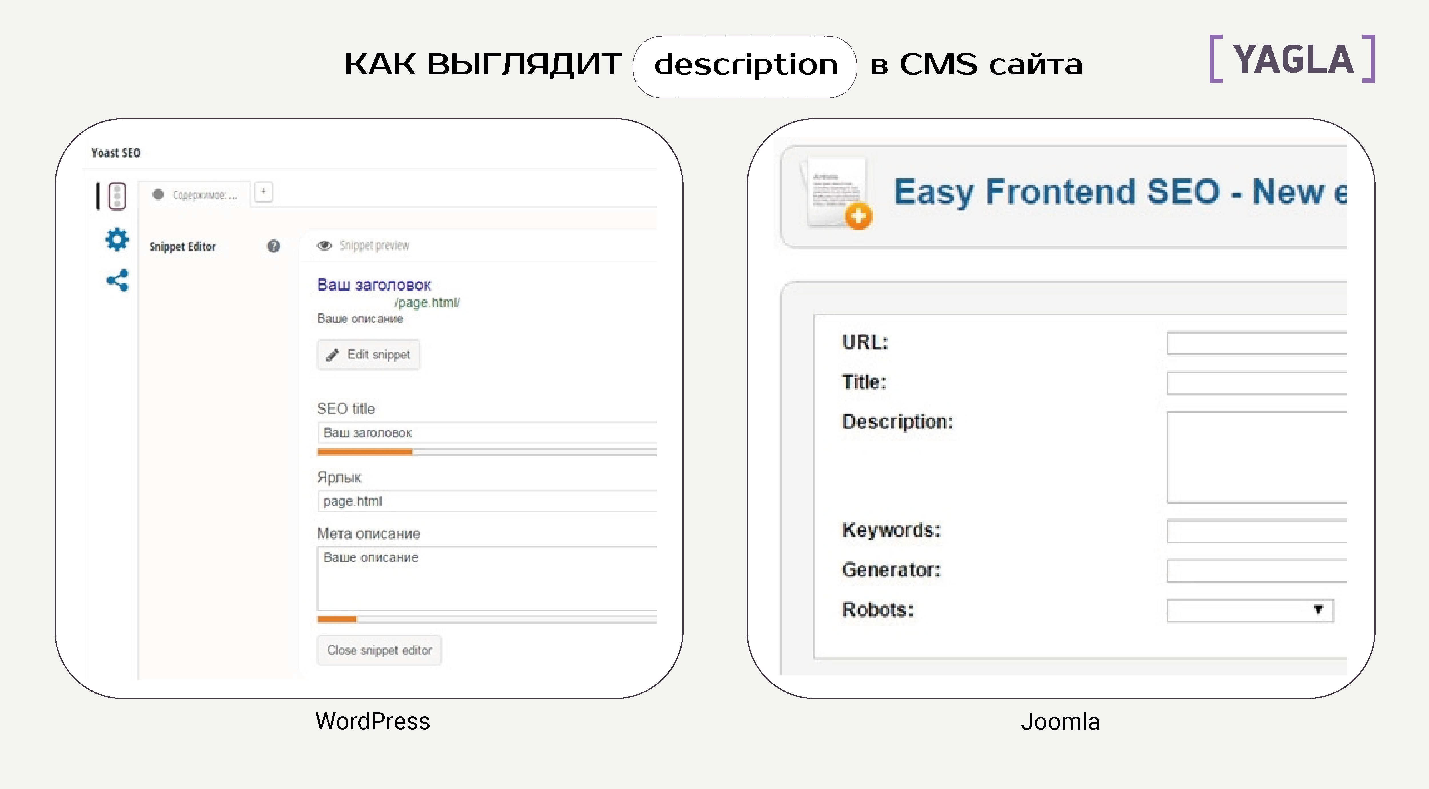
Task: Click the Мета описание label
Action: coord(369,534)
